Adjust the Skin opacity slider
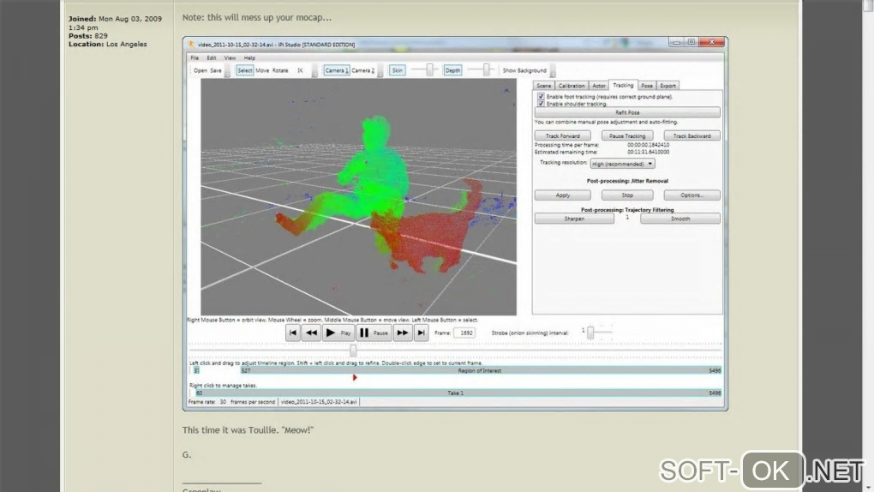874x492 pixels. tap(430, 69)
